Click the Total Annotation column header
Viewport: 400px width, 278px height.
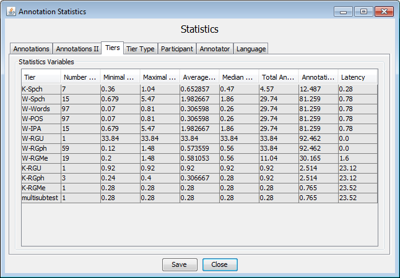(279, 77)
